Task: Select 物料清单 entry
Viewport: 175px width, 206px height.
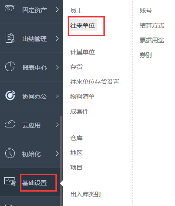Action: [x=82, y=96]
